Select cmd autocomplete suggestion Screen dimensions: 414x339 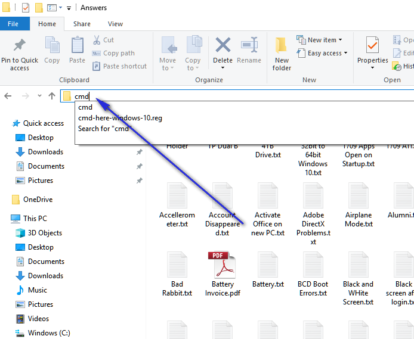(x=85, y=107)
